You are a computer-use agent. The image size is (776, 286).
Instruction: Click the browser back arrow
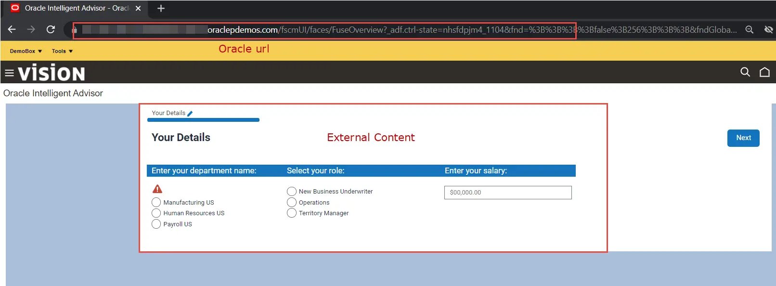(x=12, y=29)
